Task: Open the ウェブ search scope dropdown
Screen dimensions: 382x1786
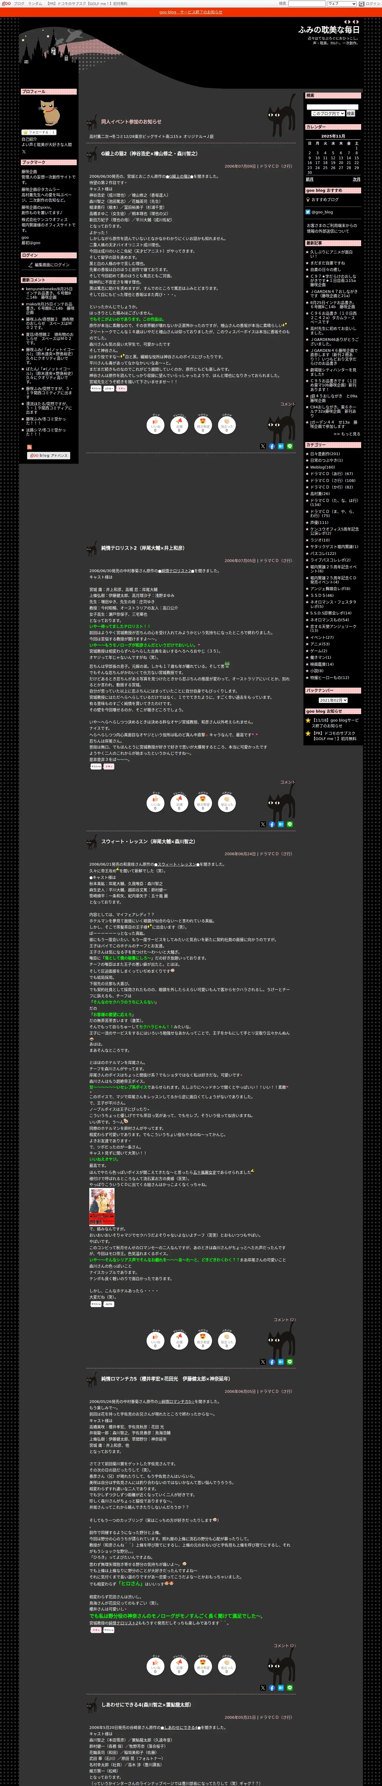Action: click(341, 4)
